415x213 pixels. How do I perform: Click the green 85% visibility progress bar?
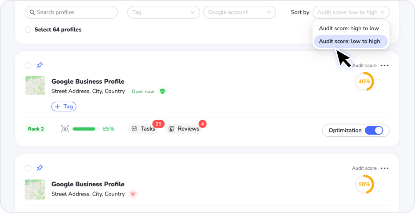pos(86,129)
